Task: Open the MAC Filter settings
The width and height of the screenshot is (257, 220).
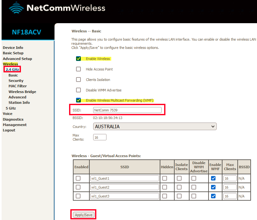Action: pyautogui.click(x=17, y=86)
